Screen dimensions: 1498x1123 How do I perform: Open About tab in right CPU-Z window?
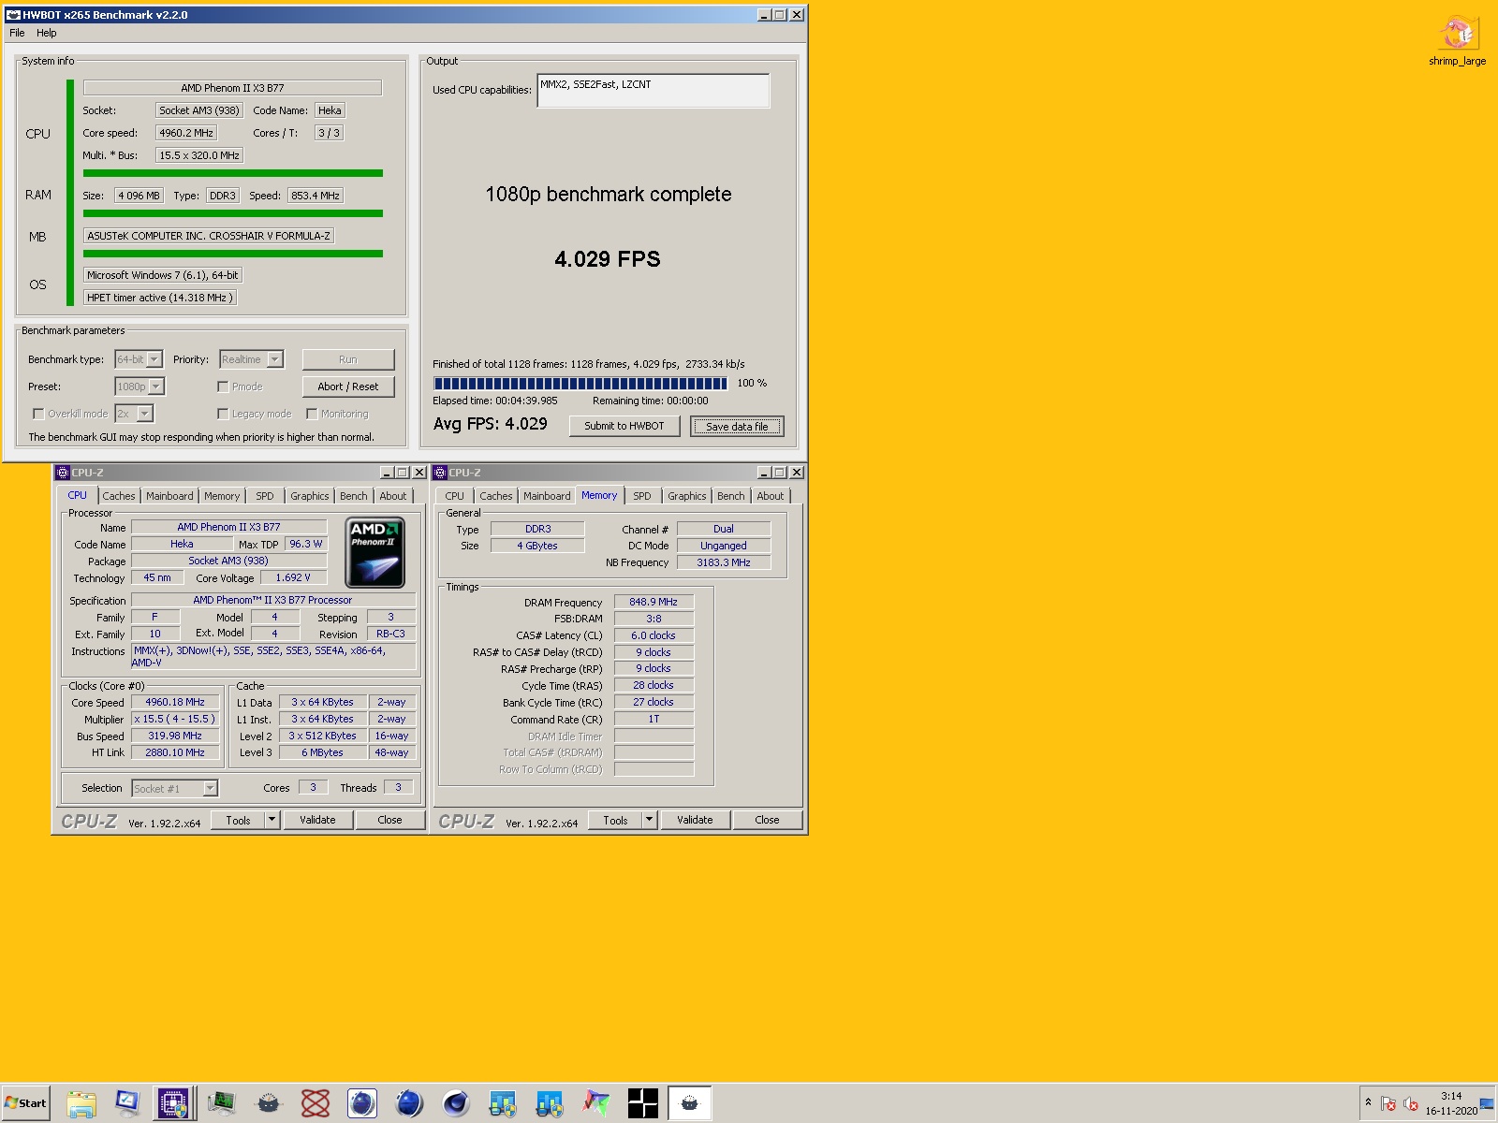pos(771,496)
